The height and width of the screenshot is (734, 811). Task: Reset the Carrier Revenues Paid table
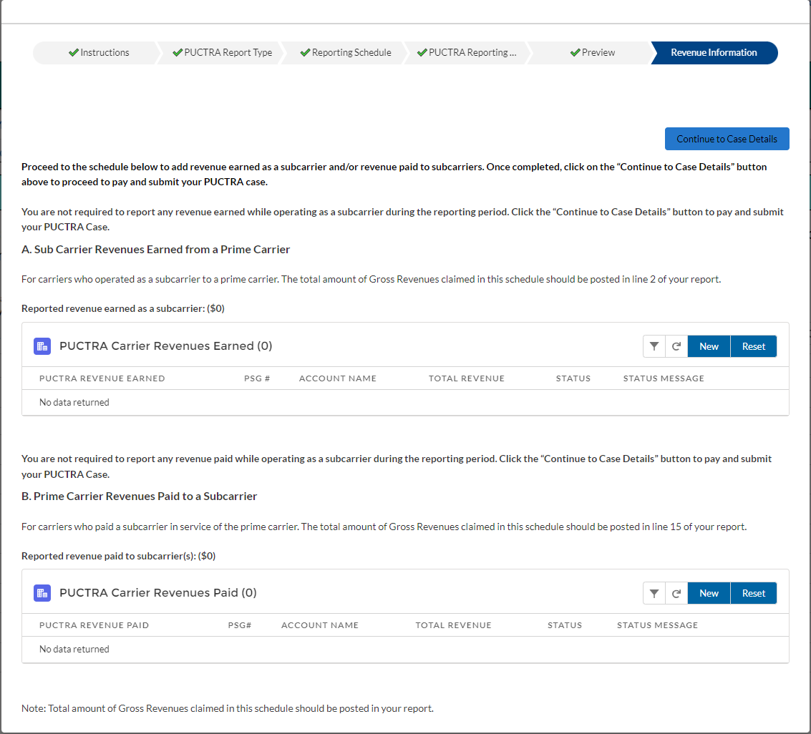753,593
